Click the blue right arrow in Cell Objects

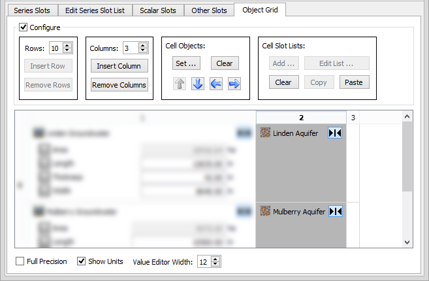[234, 84]
